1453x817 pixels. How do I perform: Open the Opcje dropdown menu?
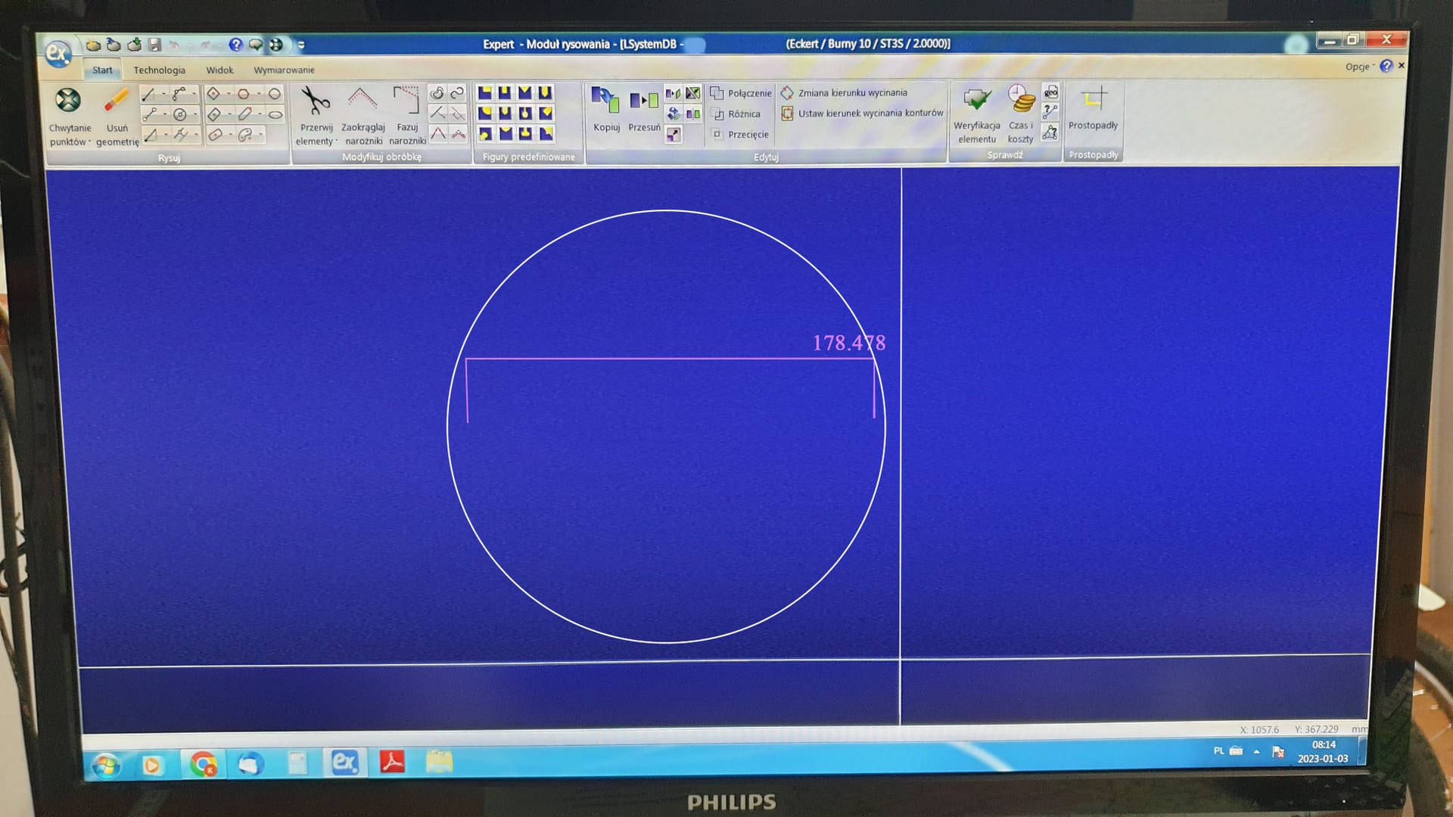pos(1359,67)
